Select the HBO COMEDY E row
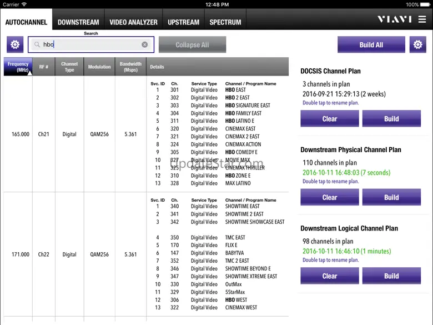 point(218,152)
